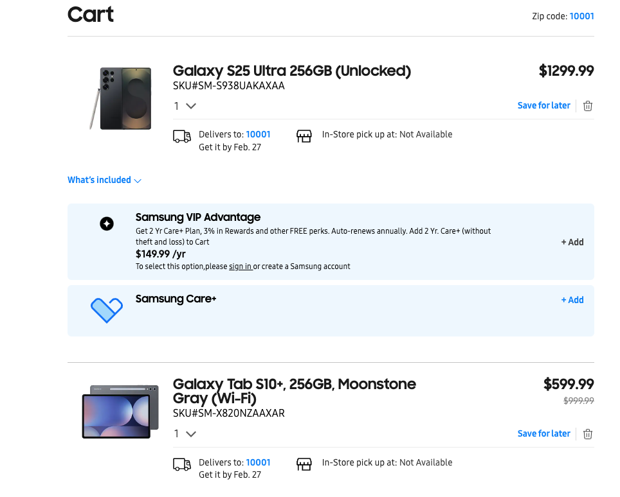The height and width of the screenshot is (497, 620).
Task: Click the Galaxy S25 Ultra product thumbnail
Action: pyautogui.click(x=121, y=98)
